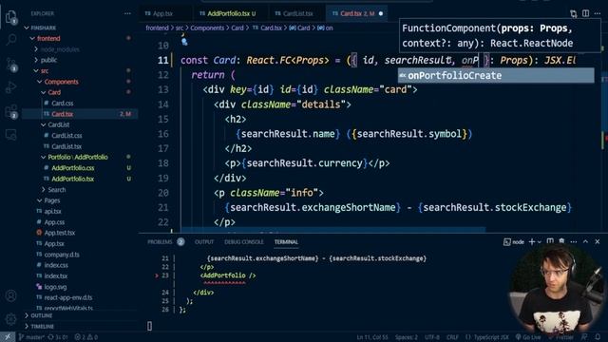Click the remote window status bar icon
608x342 pixels.
pyautogui.click(x=8, y=337)
